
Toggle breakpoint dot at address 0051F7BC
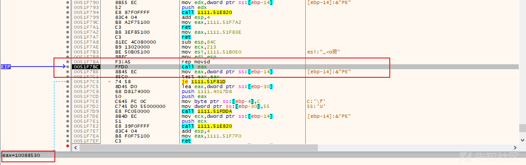(x=68, y=67)
